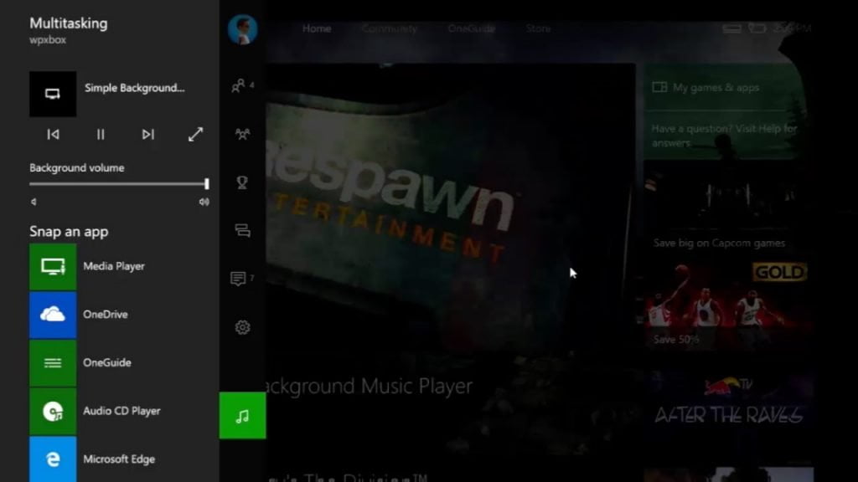Open the user profile avatar
The image size is (858, 482).
(242, 29)
